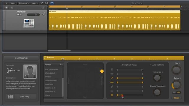The width and height of the screenshot is (189, 106).
Task: Open the Electronic genre selector
Action: click(21, 58)
